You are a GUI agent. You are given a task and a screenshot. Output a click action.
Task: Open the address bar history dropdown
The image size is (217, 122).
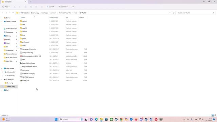(x=170, y=13)
